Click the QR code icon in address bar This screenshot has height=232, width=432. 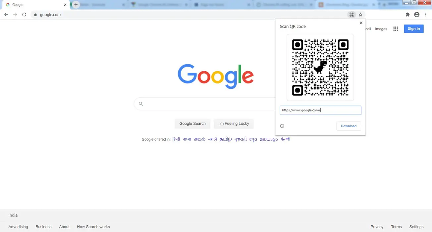[351, 15]
